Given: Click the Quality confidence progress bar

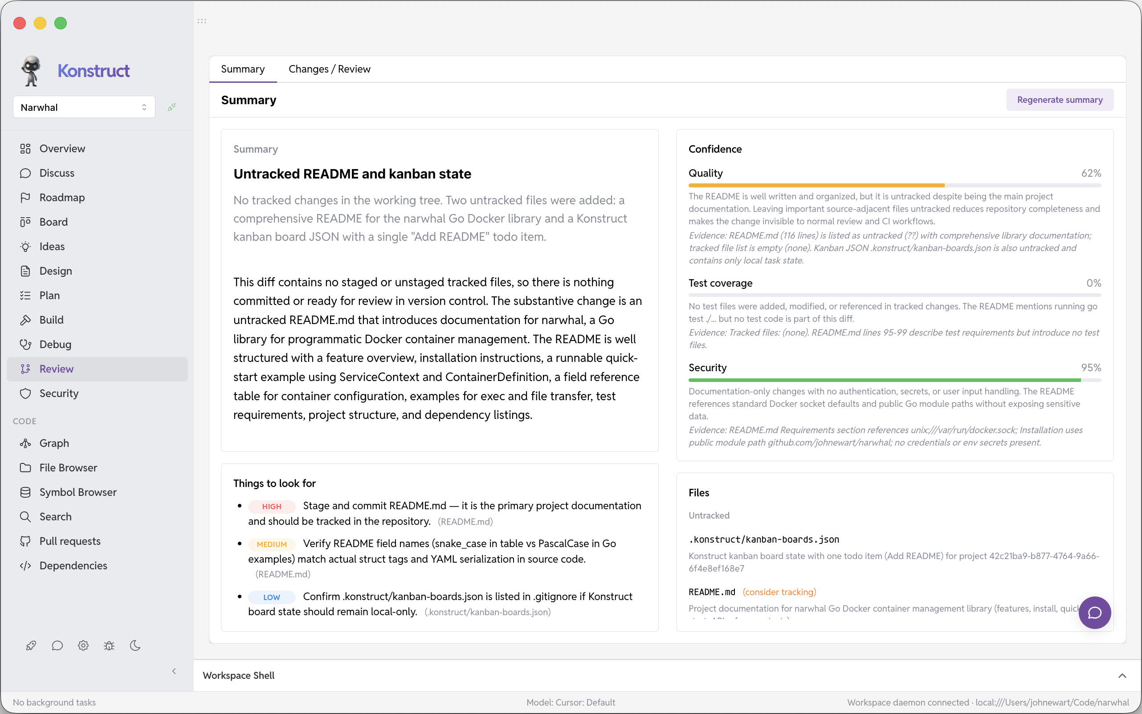Looking at the screenshot, I should point(894,186).
